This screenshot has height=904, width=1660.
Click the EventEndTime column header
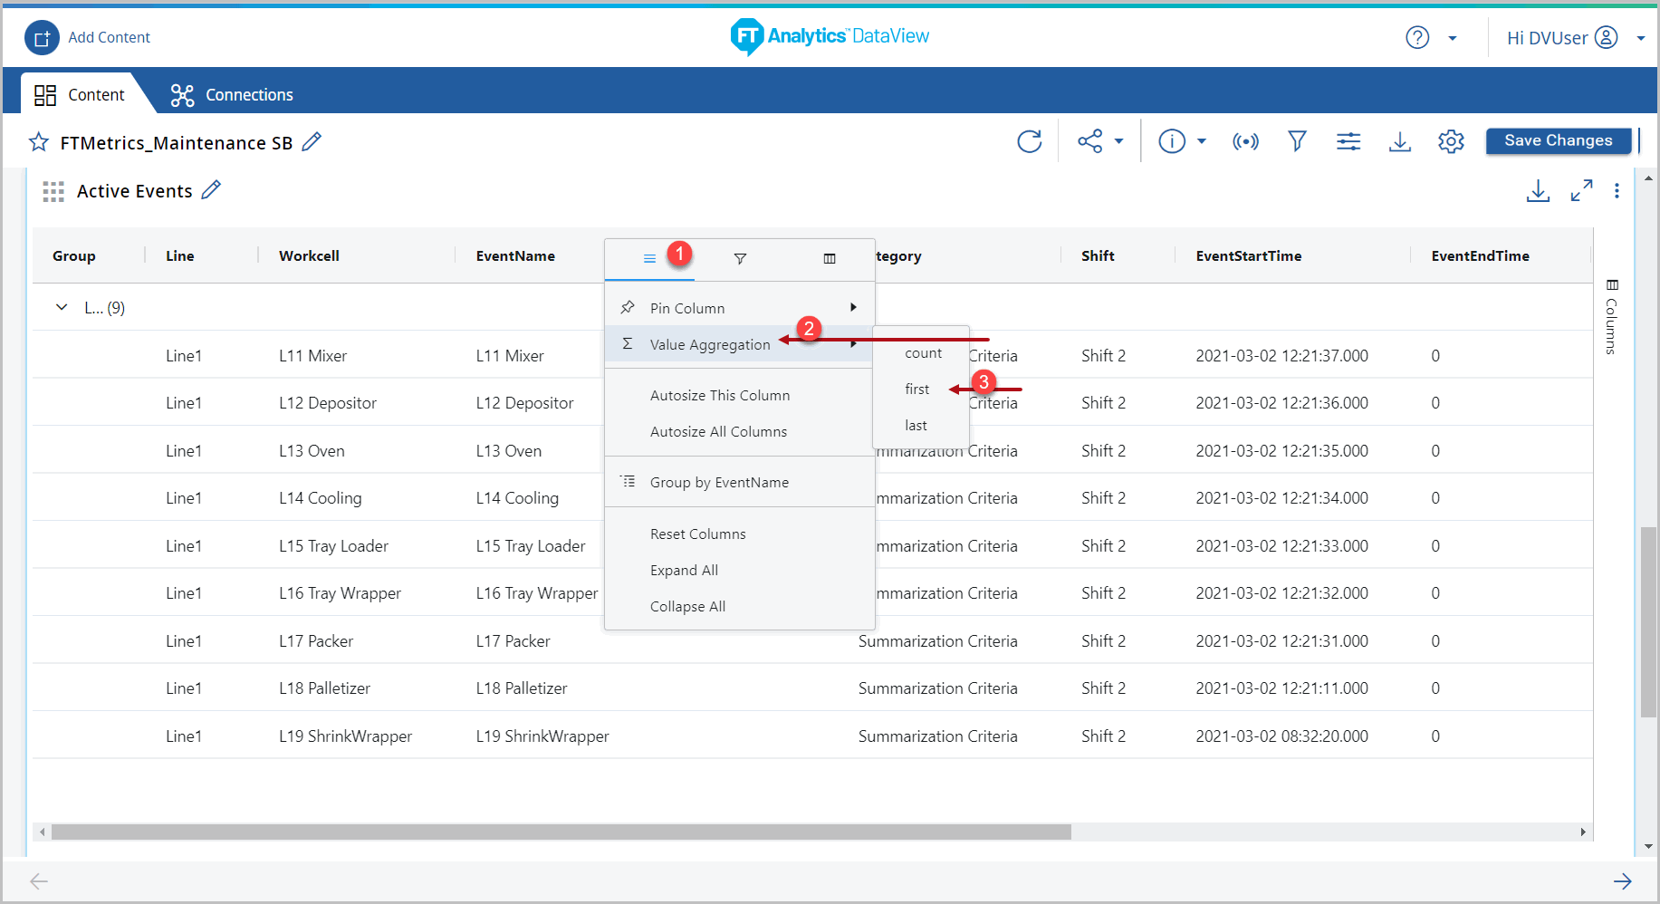click(x=1480, y=255)
